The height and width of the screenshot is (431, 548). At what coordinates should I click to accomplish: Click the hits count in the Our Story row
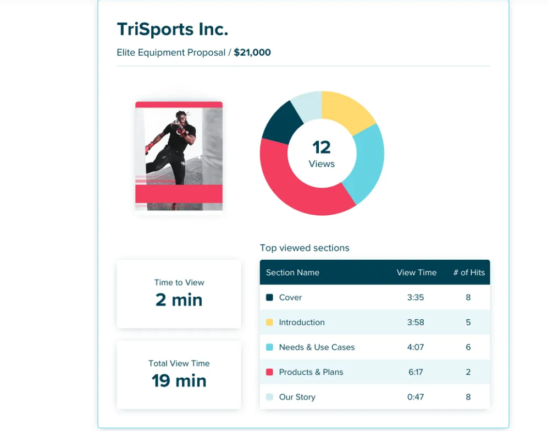[x=468, y=397]
